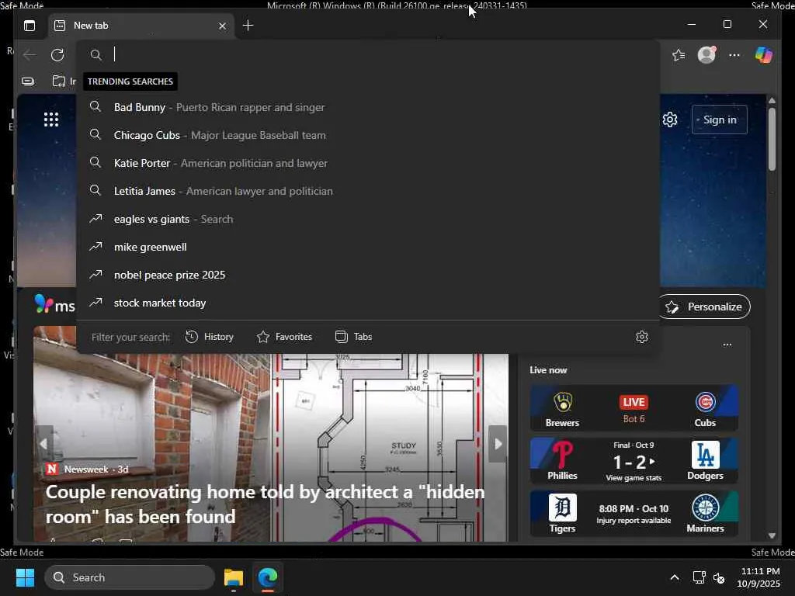
Task: Open Newsweek source label
Action: 86,470
